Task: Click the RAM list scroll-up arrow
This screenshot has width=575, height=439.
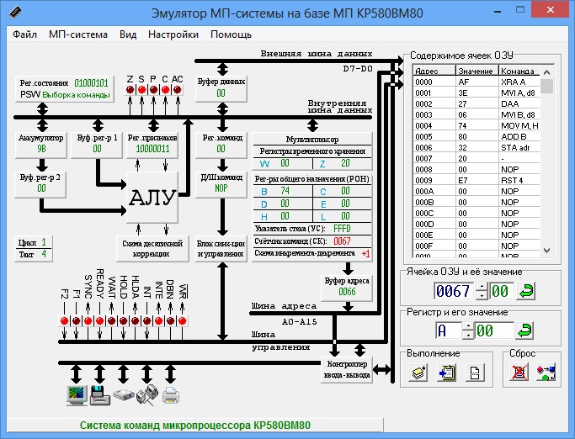Action: tap(546, 72)
